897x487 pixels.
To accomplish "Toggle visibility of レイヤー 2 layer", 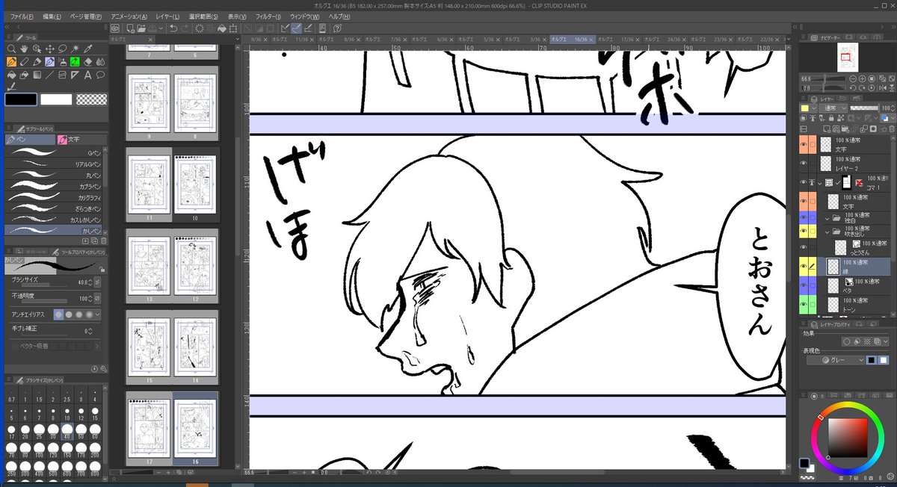I will (x=804, y=163).
